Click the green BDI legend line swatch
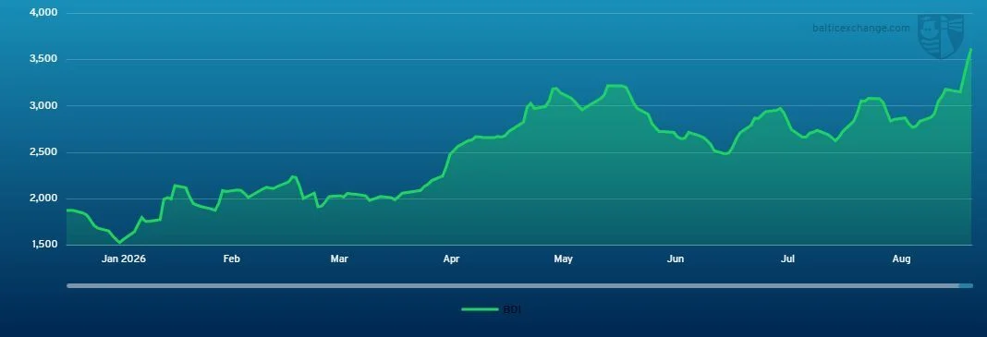 (481, 309)
